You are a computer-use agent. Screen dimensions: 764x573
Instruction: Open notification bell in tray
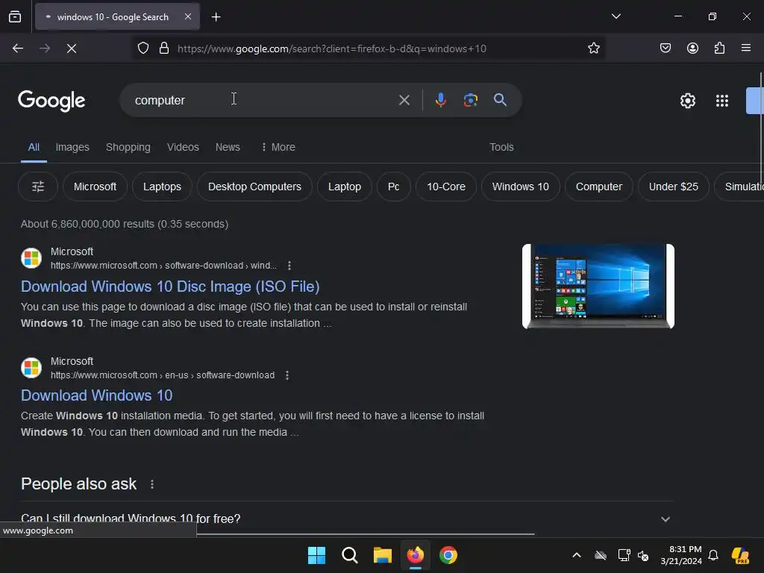point(713,555)
